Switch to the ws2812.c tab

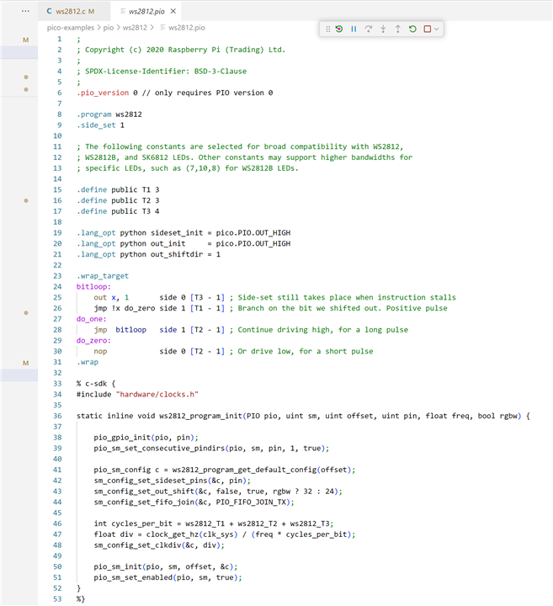pos(71,12)
